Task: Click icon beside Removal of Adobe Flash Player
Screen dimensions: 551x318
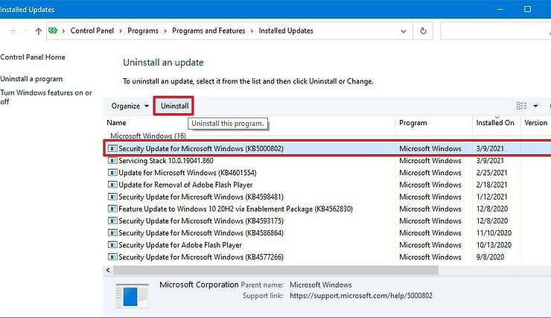Action: coord(112,185)
